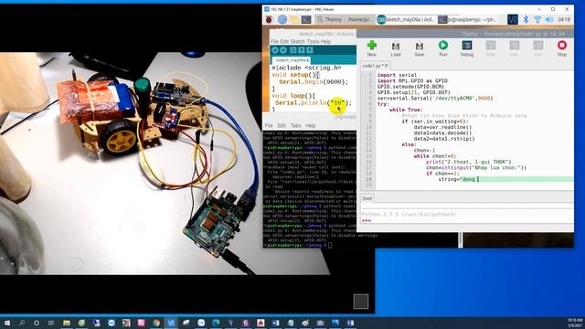Run the script with the green Run button

442,48
